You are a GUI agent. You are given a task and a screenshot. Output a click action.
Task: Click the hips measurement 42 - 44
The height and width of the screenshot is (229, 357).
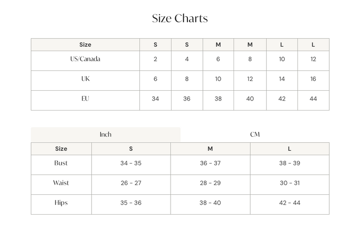tap(290, 203)
